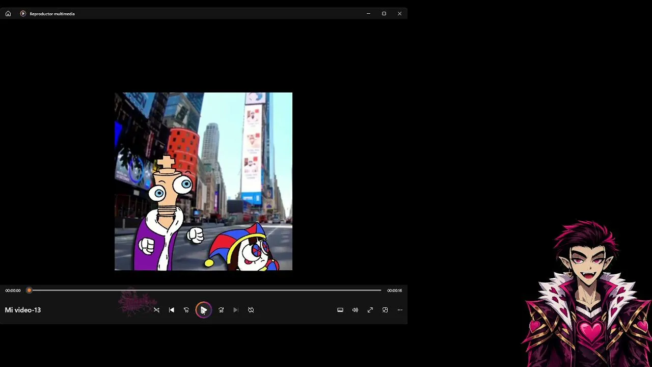Click the video frame showing Times Square
Image resolution: width=652 pixels, height=367 pixels.
(204, 181)
